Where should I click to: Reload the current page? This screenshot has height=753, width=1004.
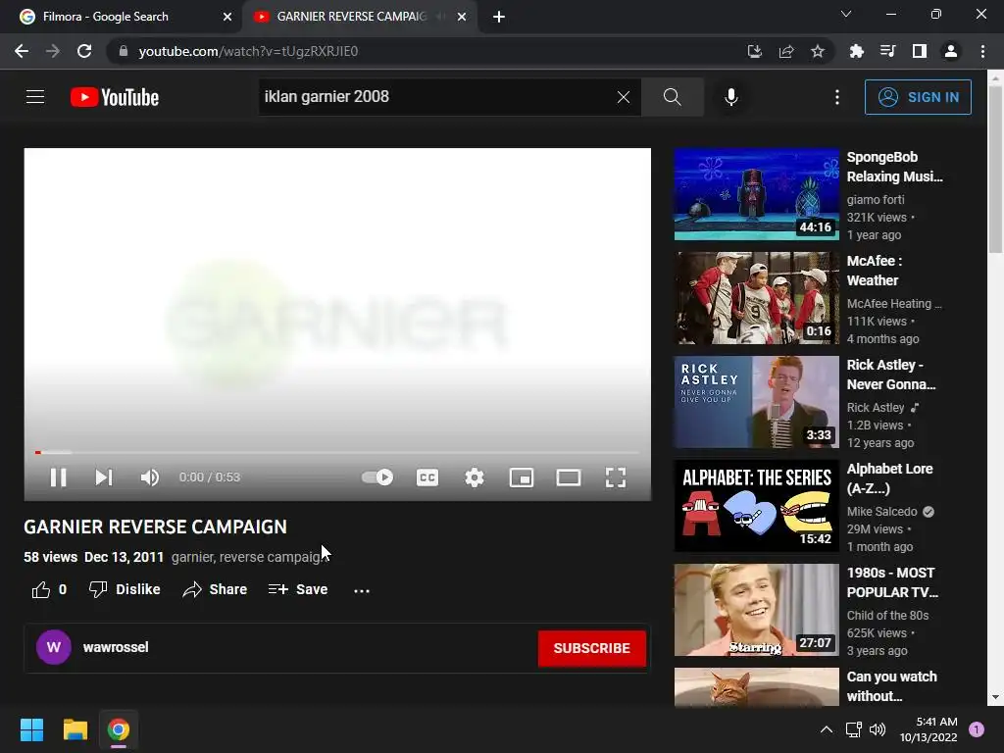84,51
